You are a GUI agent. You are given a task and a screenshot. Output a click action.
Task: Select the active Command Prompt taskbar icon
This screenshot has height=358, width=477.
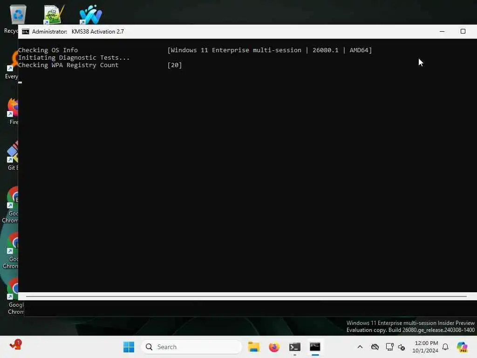coord(315,347)
